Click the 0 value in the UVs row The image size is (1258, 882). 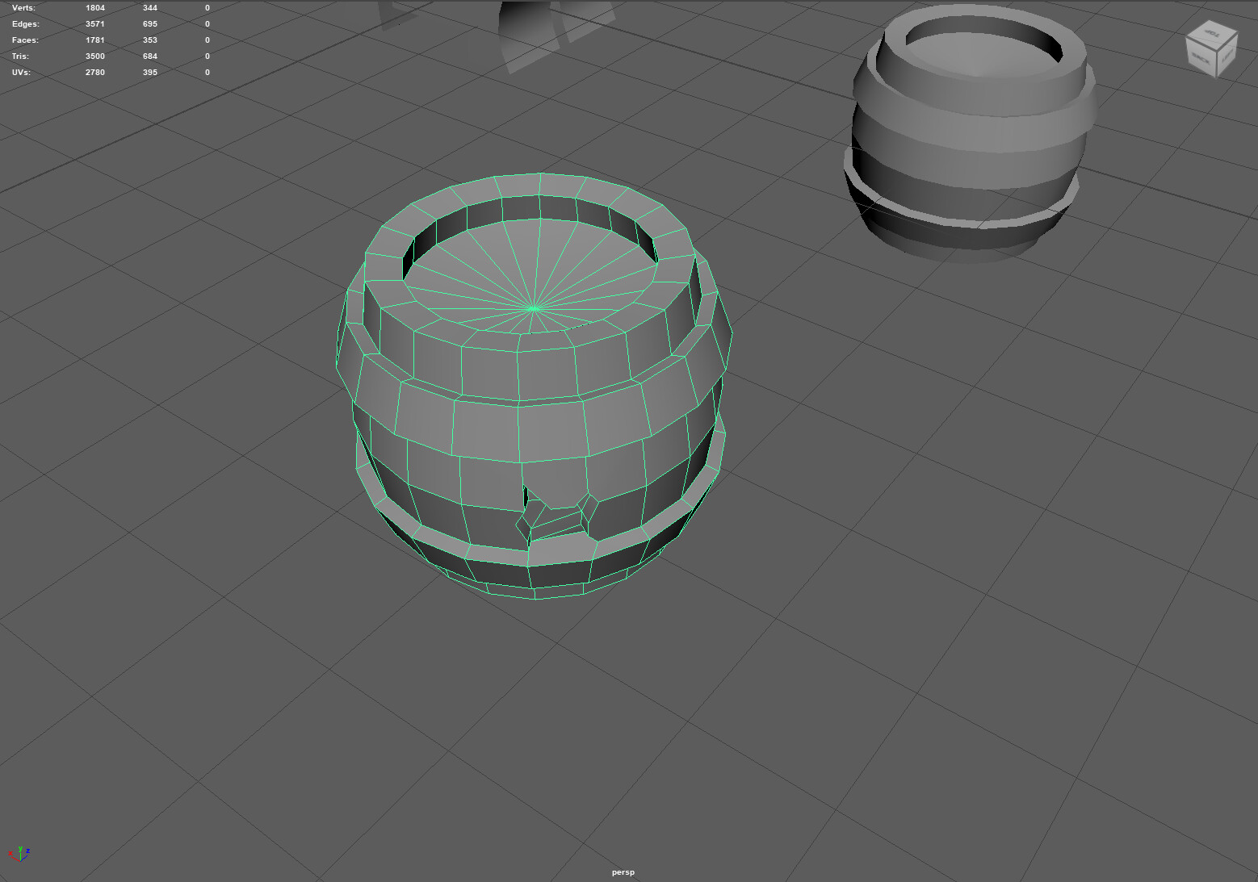click(208, 73)
